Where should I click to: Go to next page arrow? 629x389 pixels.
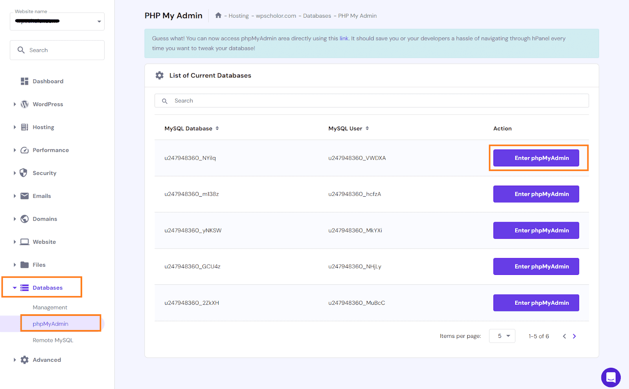tap(574, 336)
